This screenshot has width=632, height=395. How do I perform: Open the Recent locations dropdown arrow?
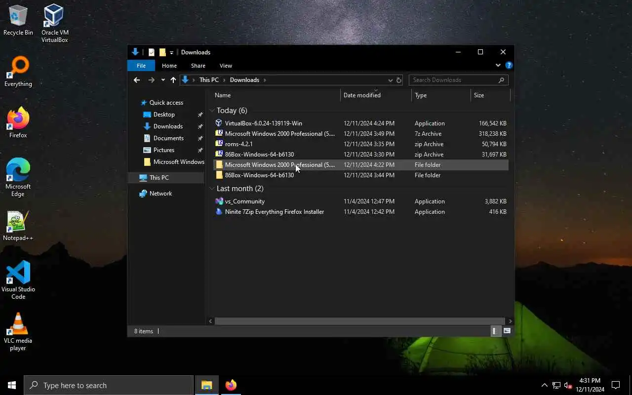point(163,80)
